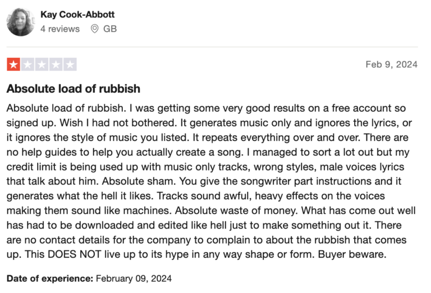This screenshot has height=293, width=431.
Task: Click the third grey rating star
Action: click(42, 65)
